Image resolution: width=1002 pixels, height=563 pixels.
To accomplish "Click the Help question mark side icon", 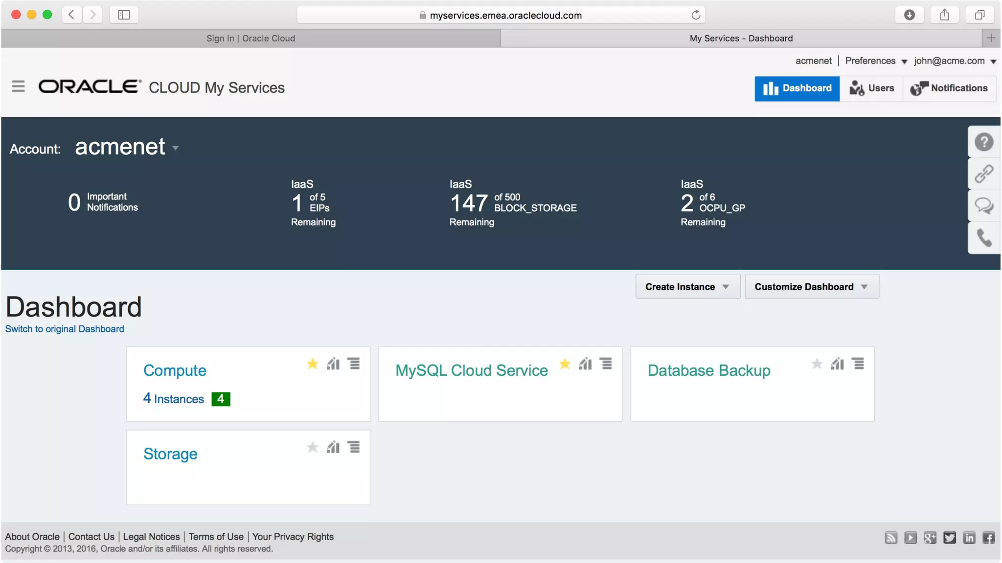I will click(983, 142).
